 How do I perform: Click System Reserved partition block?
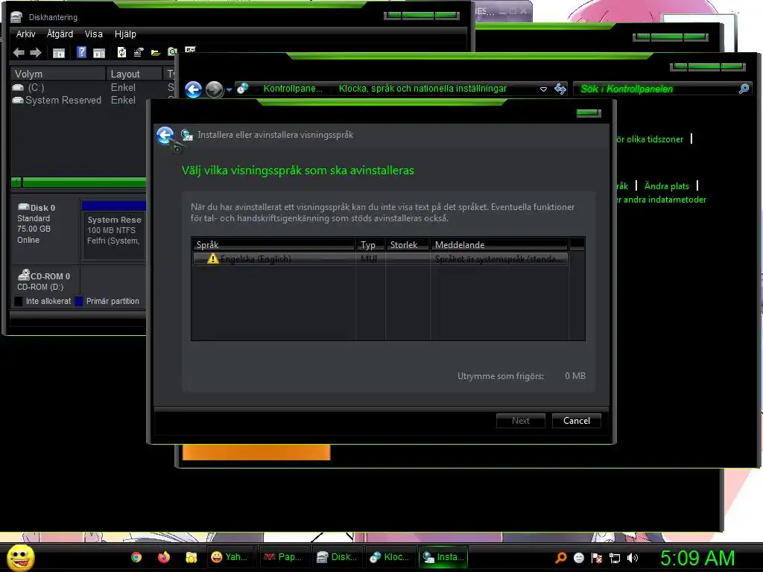click(115, 235)
